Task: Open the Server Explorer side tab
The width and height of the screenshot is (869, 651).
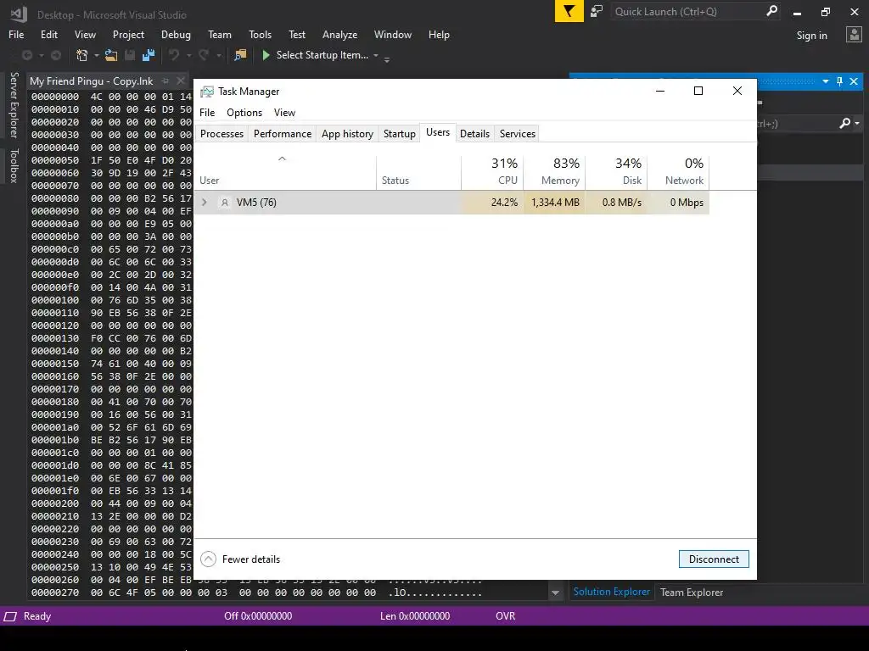Action: tap(14, 104)
